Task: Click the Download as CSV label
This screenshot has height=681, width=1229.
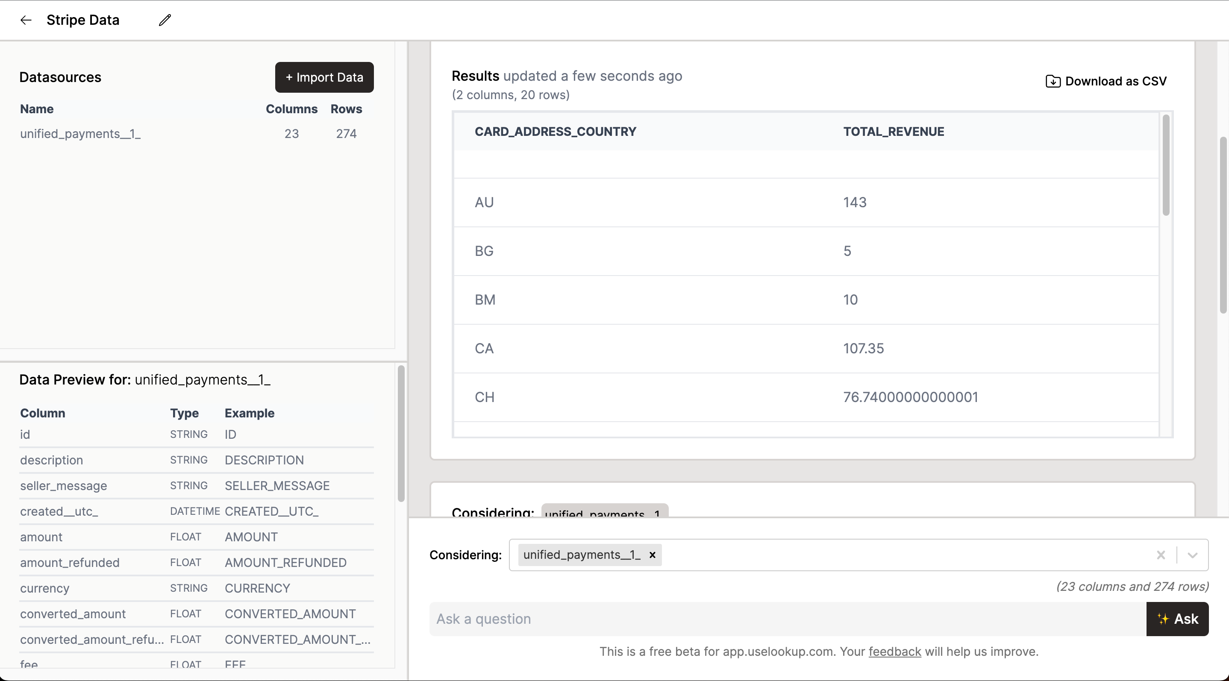Action: pyautogui.click(x=1115, y=82)
